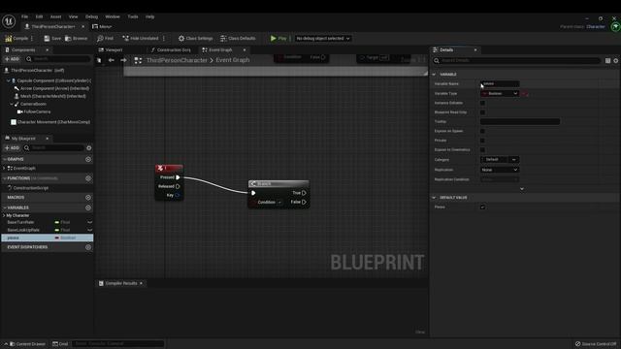
Task: Open container type dropdown beside Variable Type
Action: point(525,94)
